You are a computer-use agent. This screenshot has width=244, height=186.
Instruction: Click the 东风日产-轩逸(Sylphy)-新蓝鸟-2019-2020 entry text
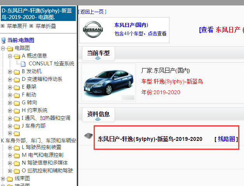pos(150,139)
